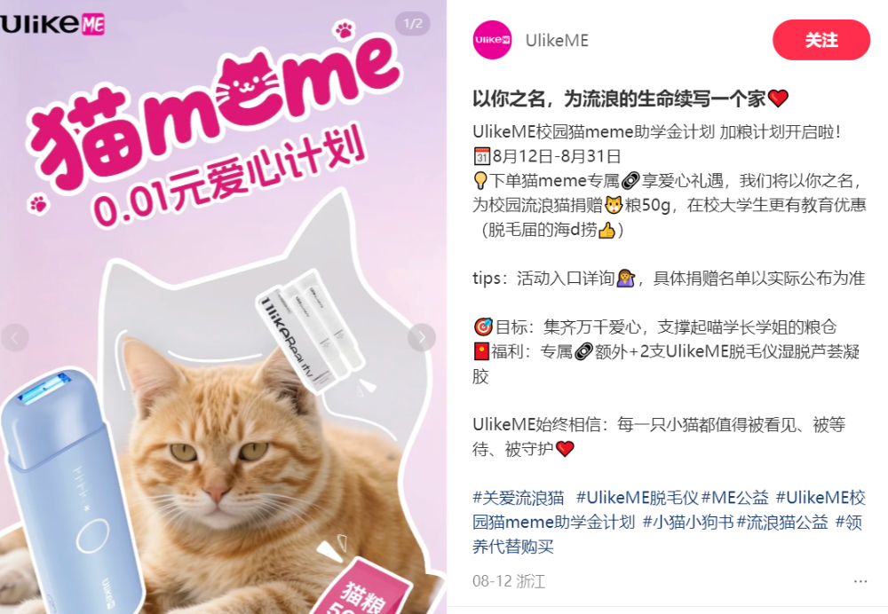Click the UlikeME profile avatar

492,40
